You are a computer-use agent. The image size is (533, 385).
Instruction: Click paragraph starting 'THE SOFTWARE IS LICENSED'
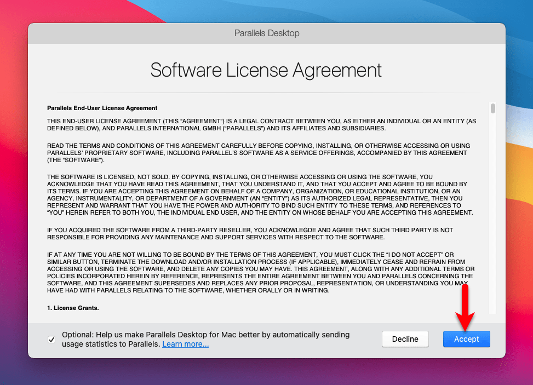point(260,195)
